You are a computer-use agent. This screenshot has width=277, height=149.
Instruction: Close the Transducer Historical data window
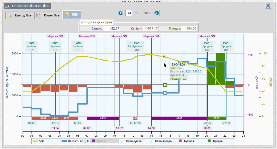click(x=268, y=6)
